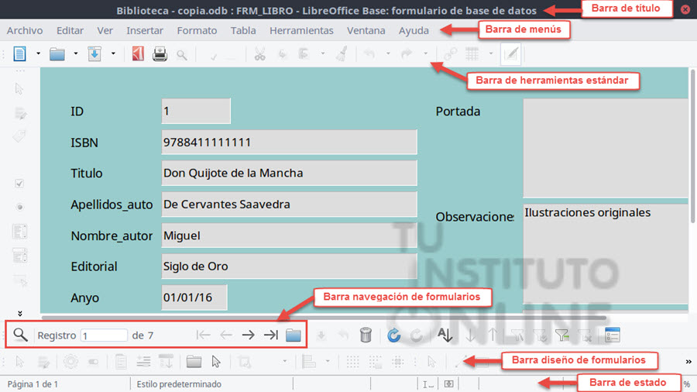Open the Paste options dropdown arrow
This screenshot has width=697, height=392.
(323, 53)
